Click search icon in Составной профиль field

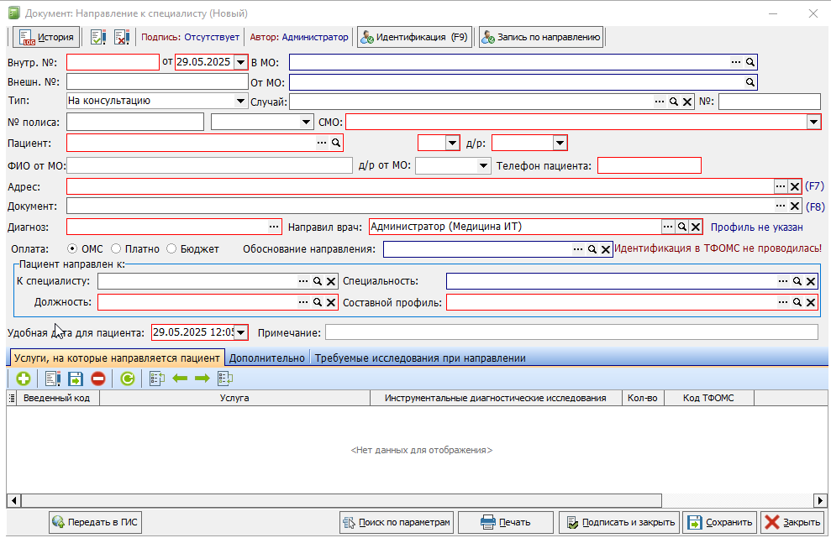(x=797, y=302)
